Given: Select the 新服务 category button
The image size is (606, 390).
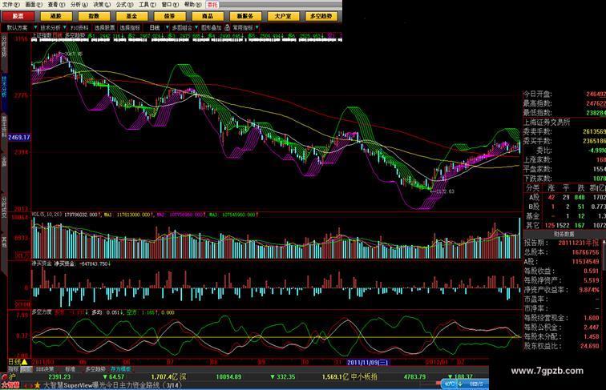Looking at the screenshot, I should click(x=245, y=16).
